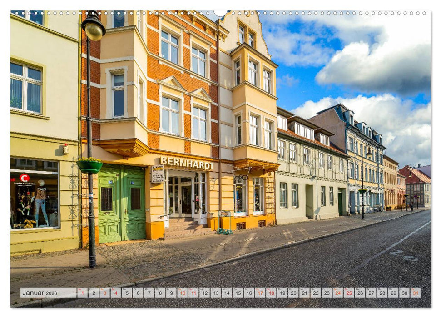Select date 24 in the date row
The width and height of the screenshot is (441, 318).
337,293
